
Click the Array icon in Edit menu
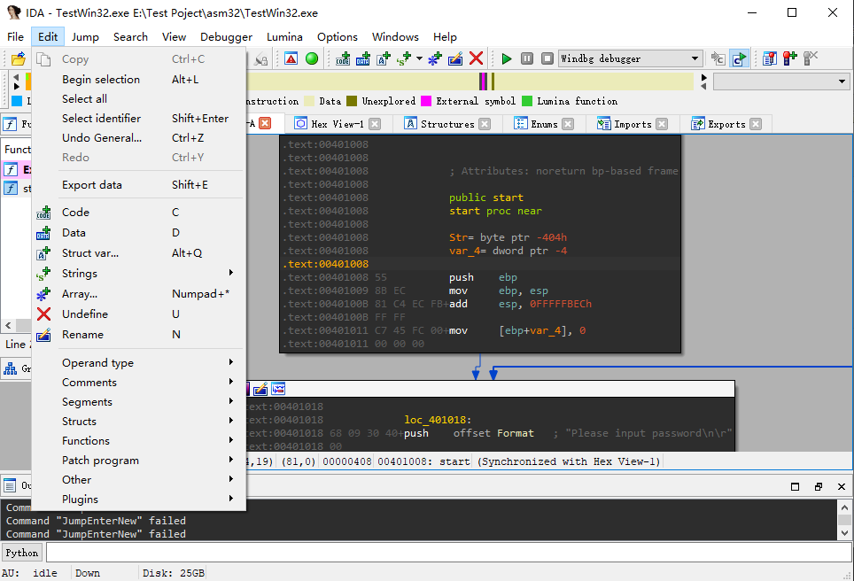coord(43,294)
